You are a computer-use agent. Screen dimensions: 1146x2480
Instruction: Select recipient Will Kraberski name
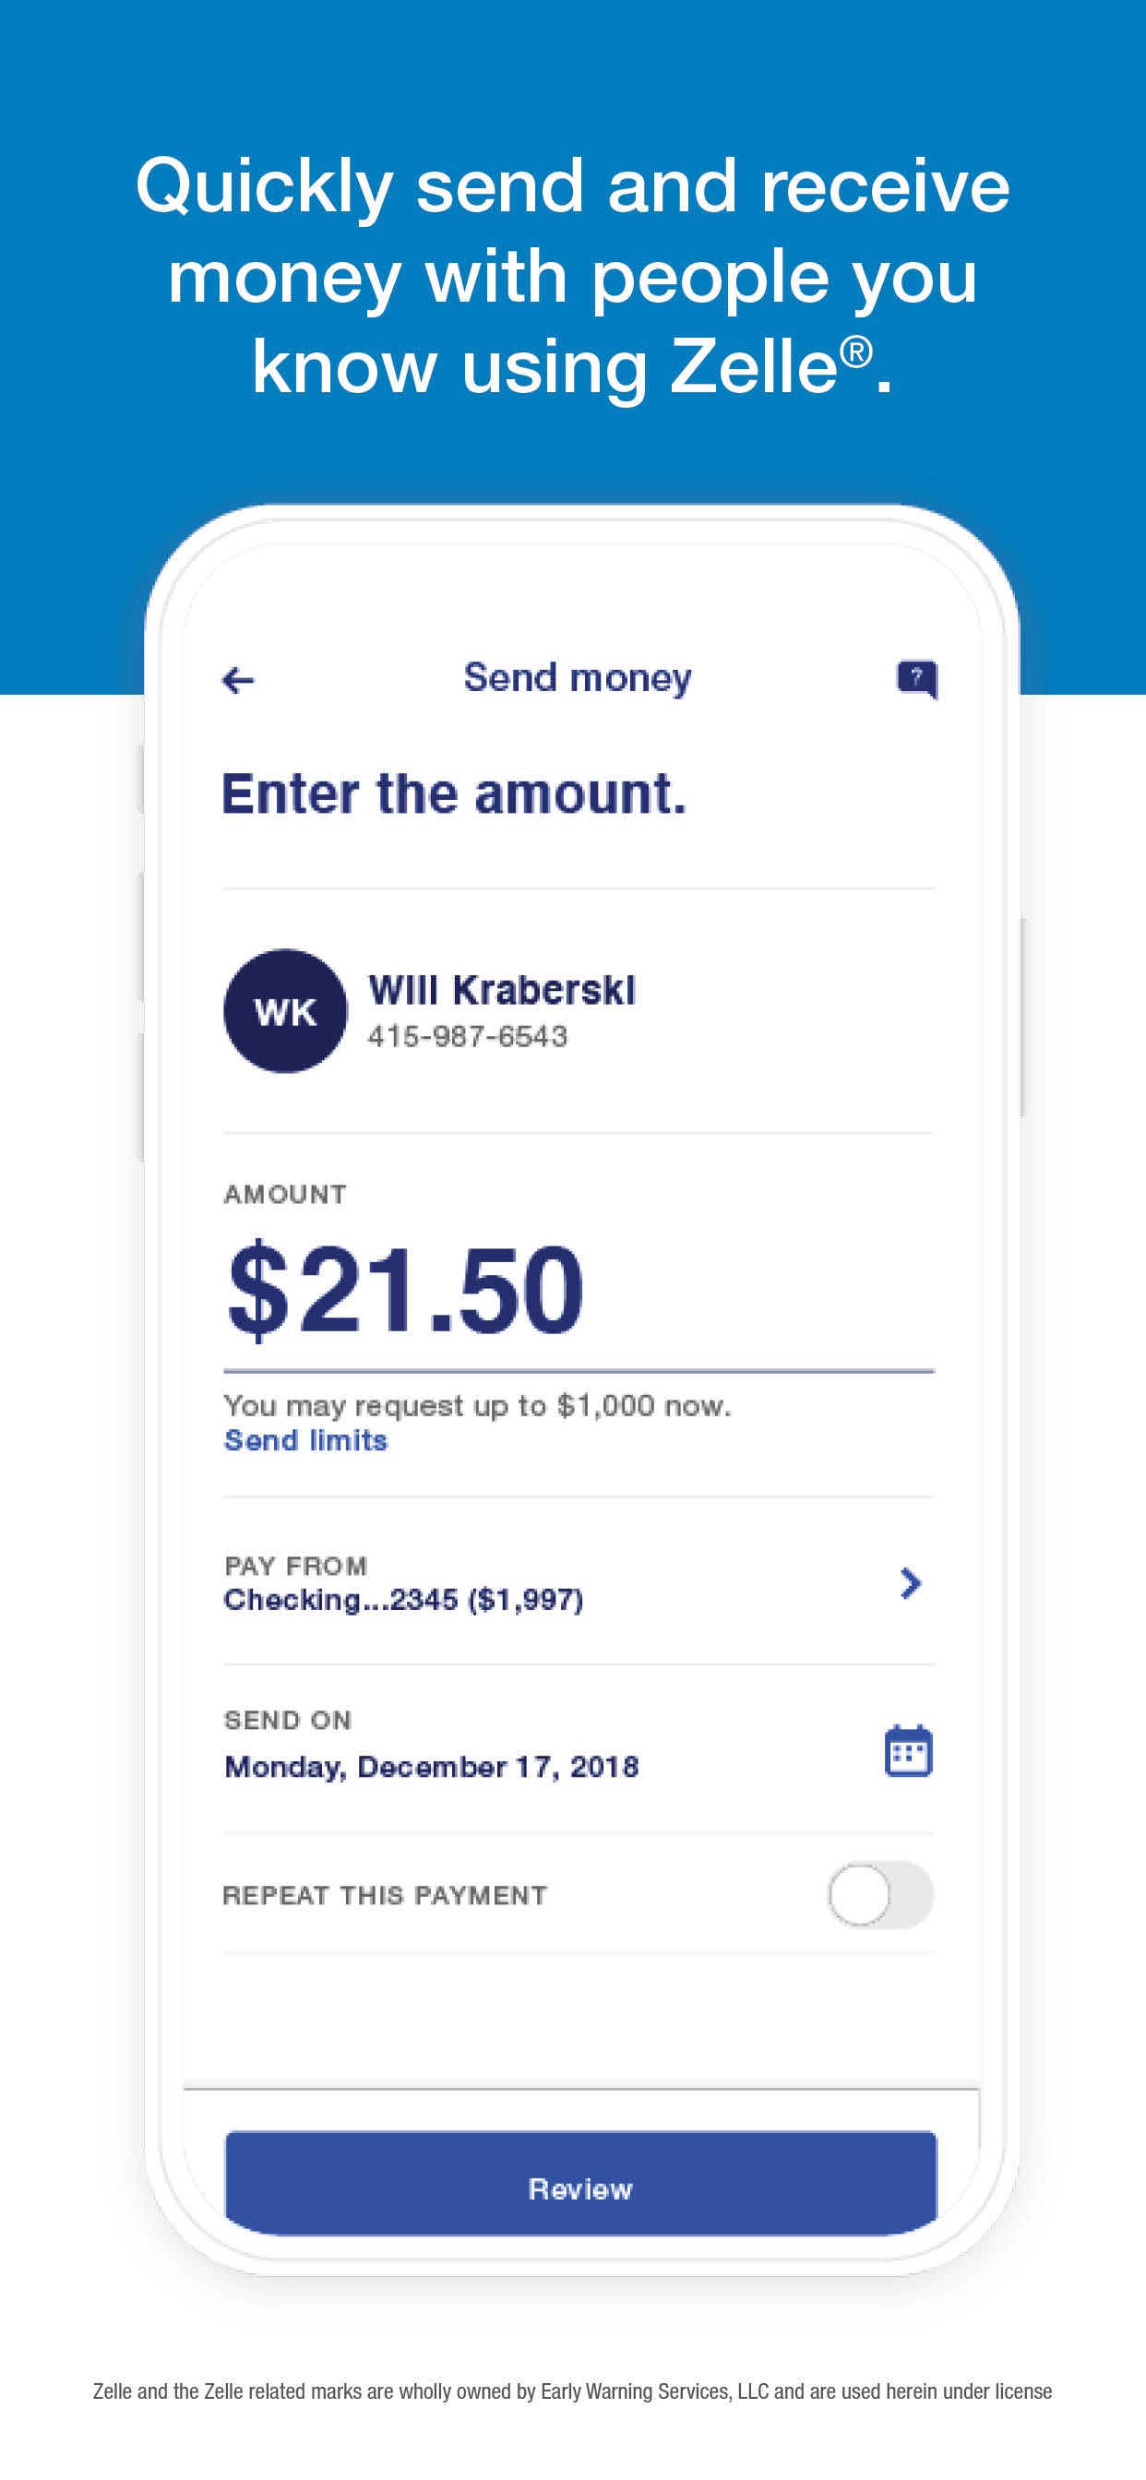coord(502,990)
